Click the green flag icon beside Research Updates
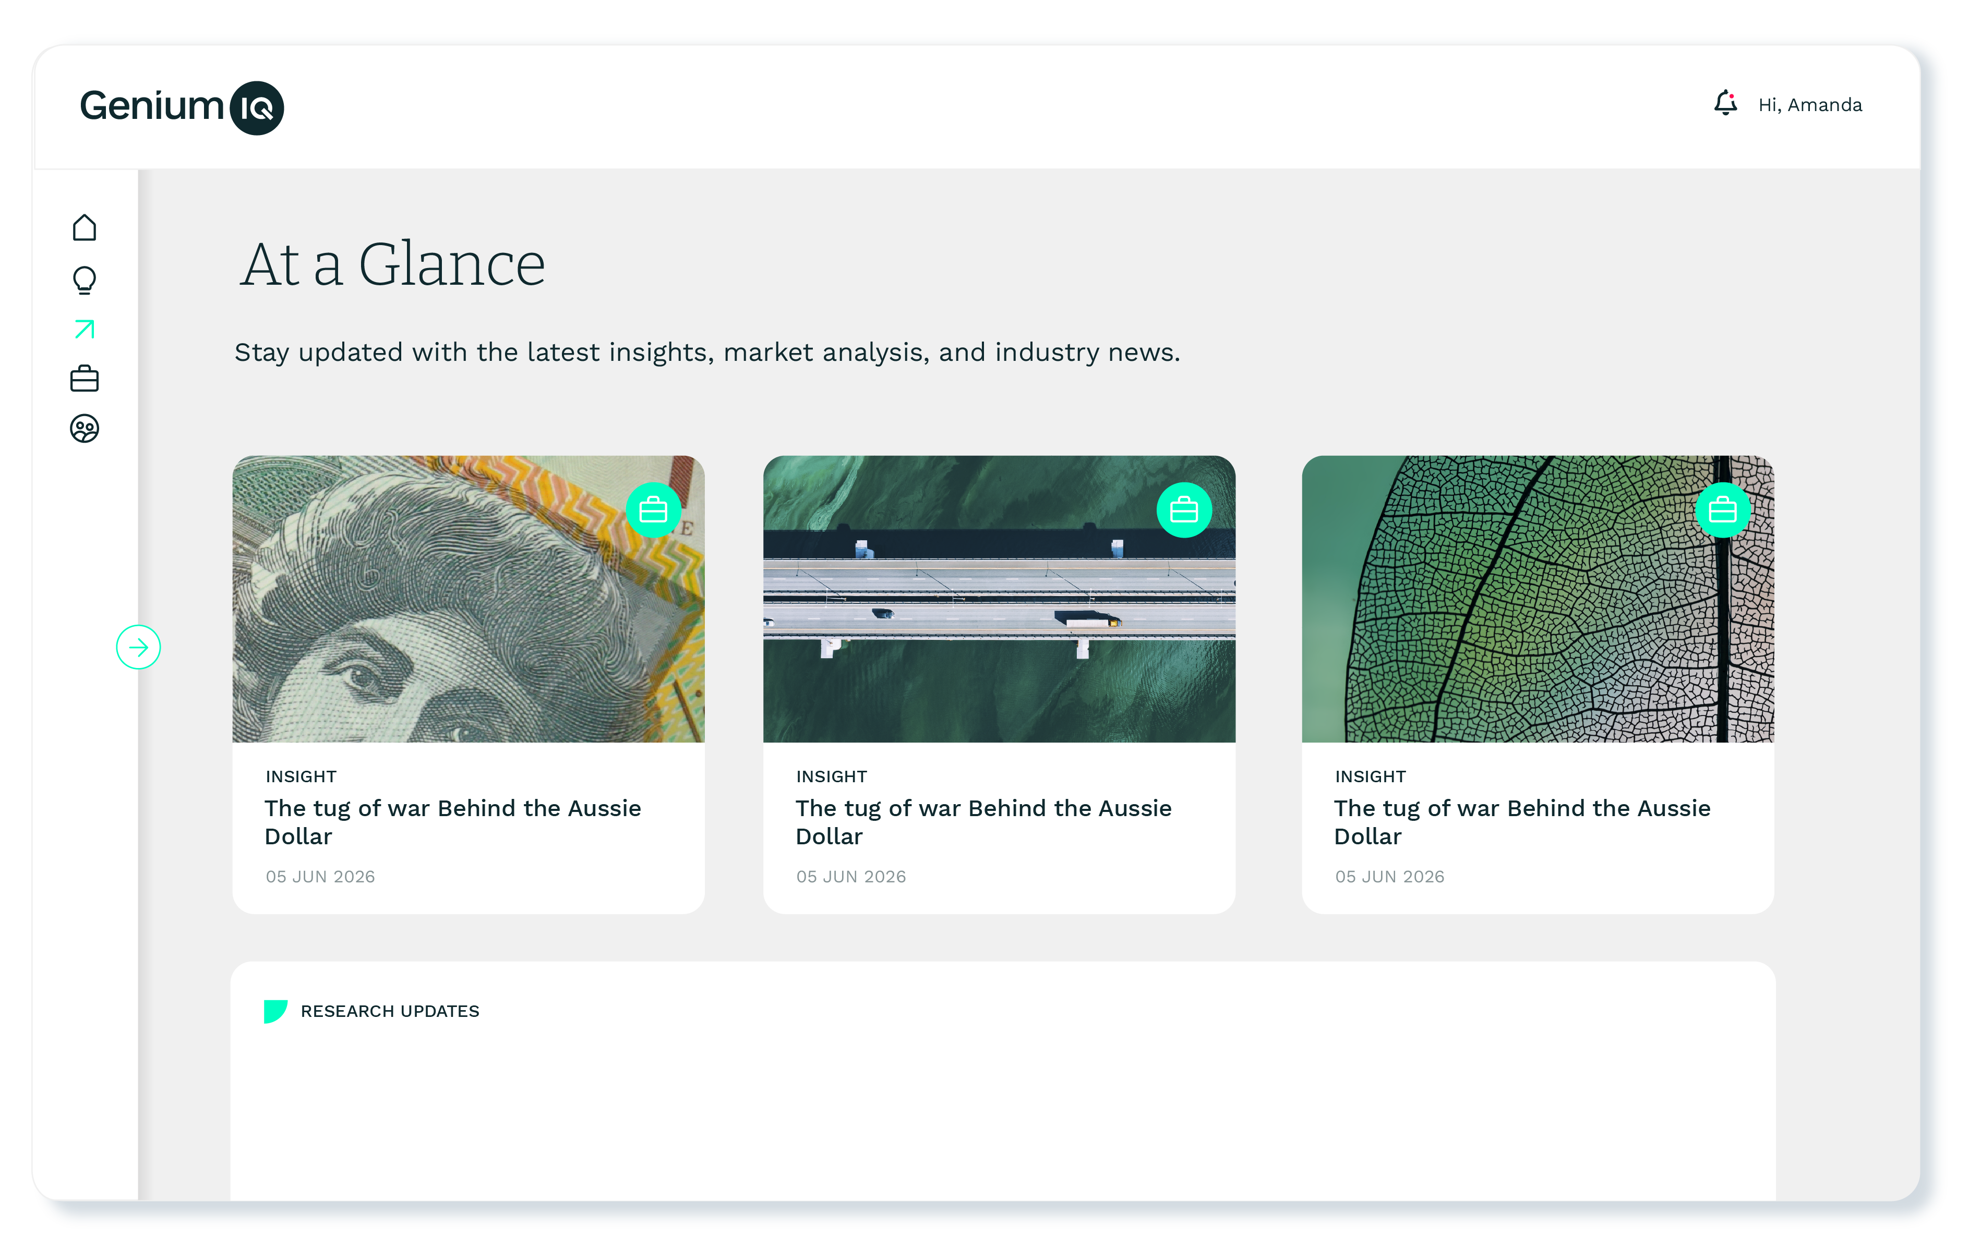The image size is (1969, 1250). tap(275, 1011)
